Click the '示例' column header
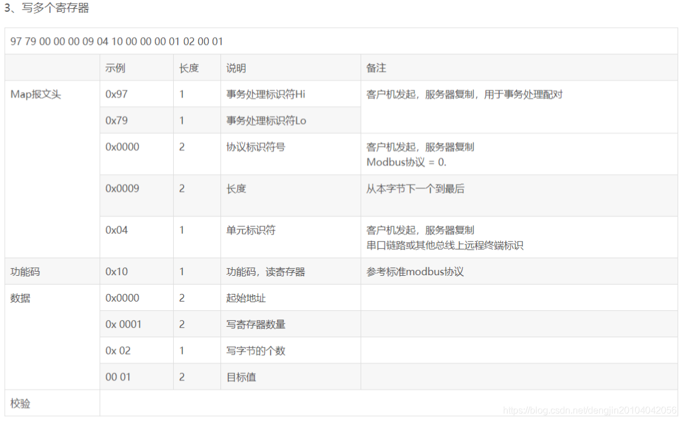682x421 pixels. [x=115, y=68]
